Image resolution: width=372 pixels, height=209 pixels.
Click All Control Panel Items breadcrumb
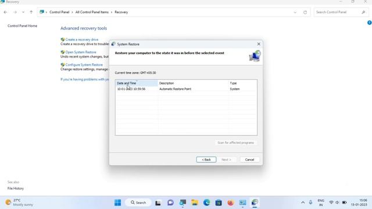(92, 12)
